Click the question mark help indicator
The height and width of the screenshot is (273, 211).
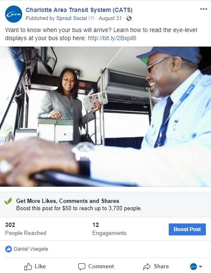click(x=91, y=18)
